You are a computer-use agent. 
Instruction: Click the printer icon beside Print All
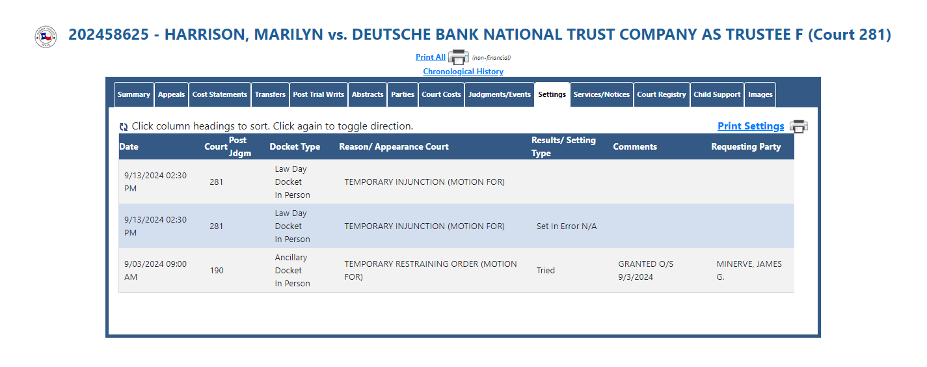(459, 57)
